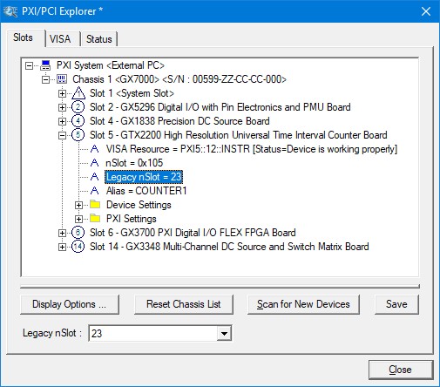Click the PXI System computer icon
Screen dimensions: 440x387
pos(45,65)
